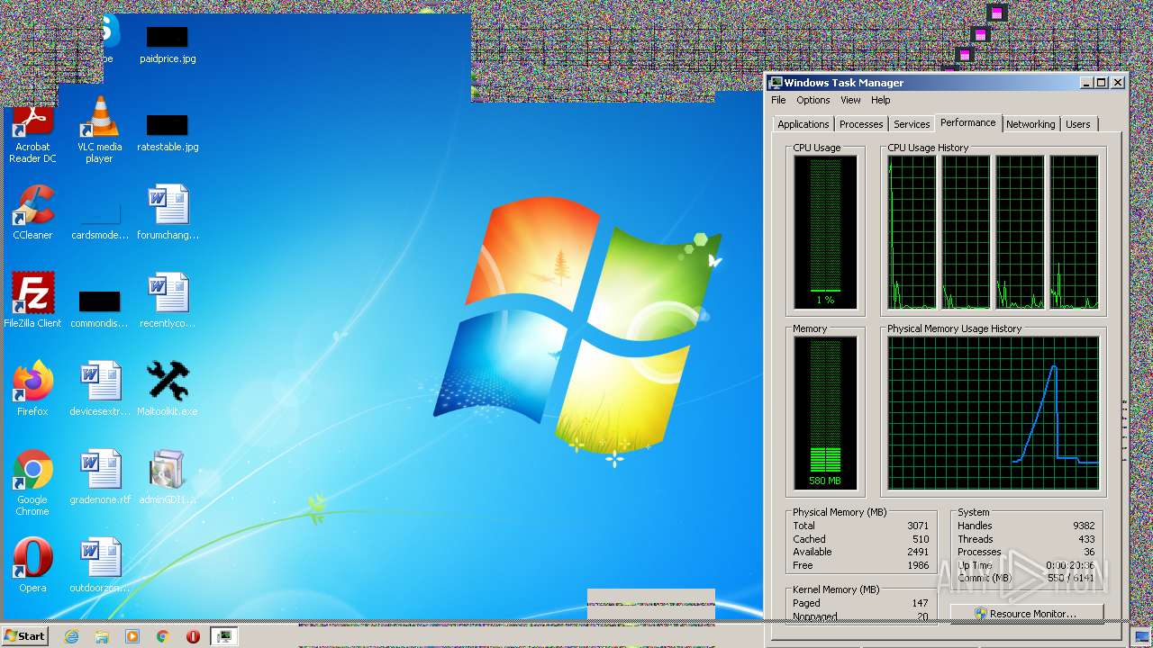
Task: Select the cardsmode desktop file
Action: 100,221
